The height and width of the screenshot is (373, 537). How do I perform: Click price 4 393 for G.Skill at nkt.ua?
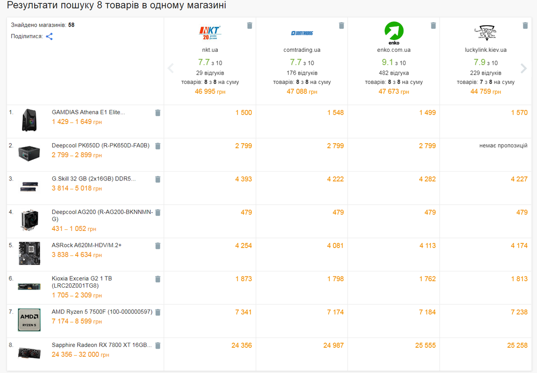[x=243, y=179]
